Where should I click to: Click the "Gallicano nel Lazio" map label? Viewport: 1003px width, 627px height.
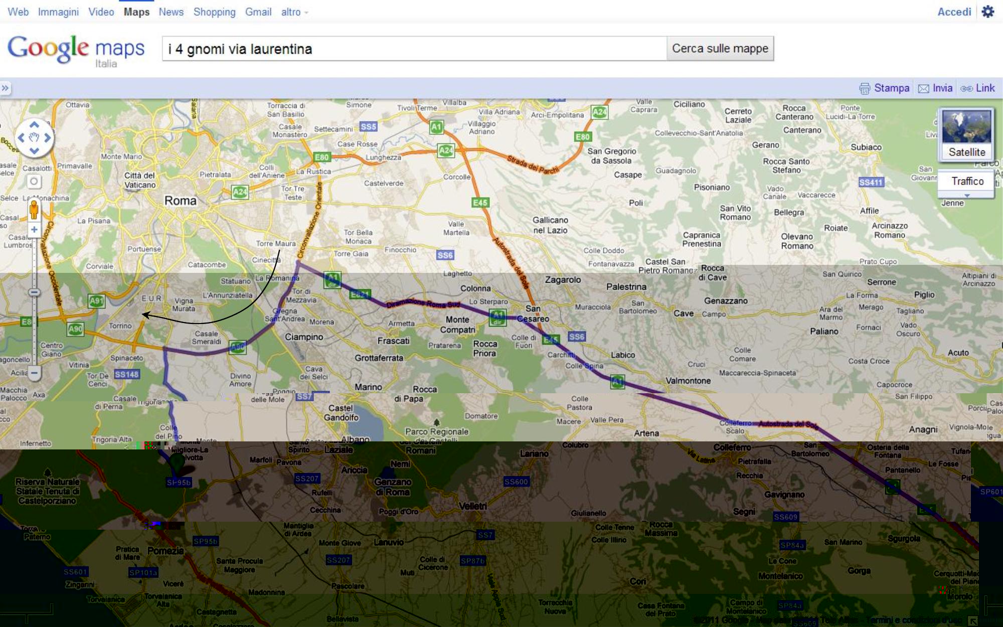(550, 225)
